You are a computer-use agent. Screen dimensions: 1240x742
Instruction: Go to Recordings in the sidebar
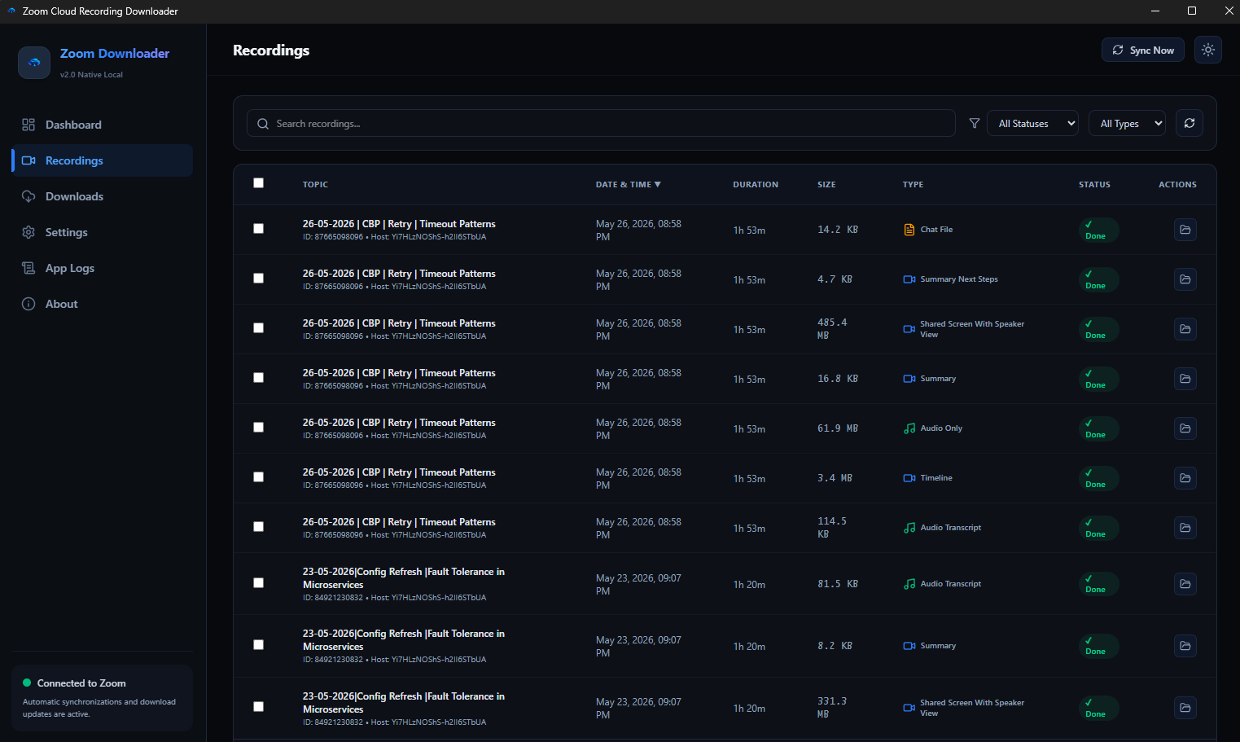tap(102, 160)
